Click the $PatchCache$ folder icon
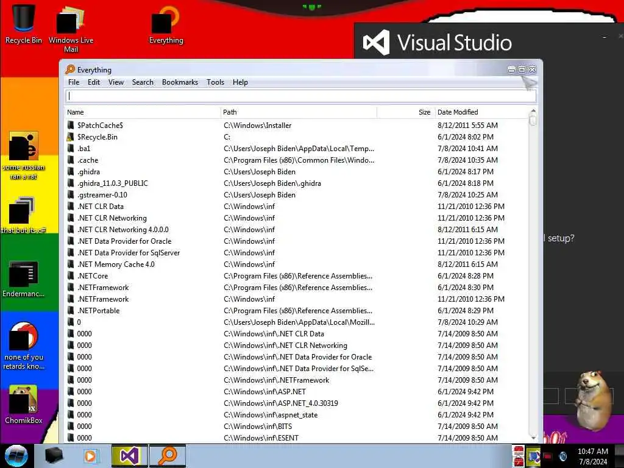The width and height of the screenshot is (624, 468). tap(71, 126)
